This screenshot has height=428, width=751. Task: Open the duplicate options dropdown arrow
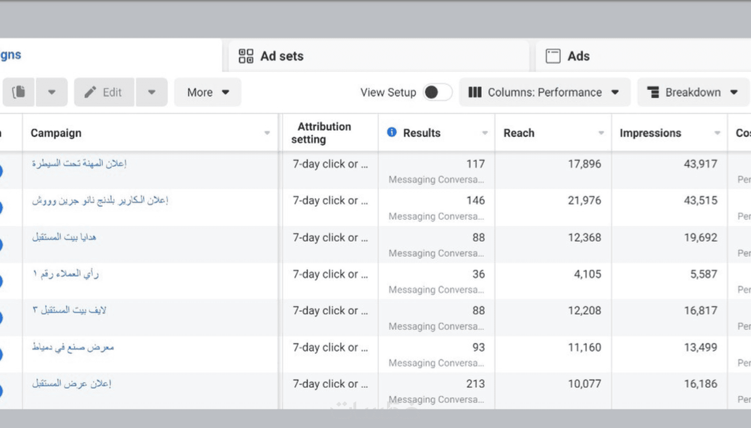[x=52, y=92]
